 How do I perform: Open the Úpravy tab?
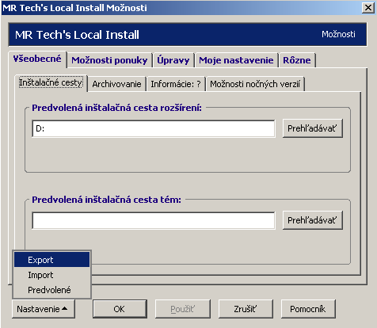tap(173, 60)
